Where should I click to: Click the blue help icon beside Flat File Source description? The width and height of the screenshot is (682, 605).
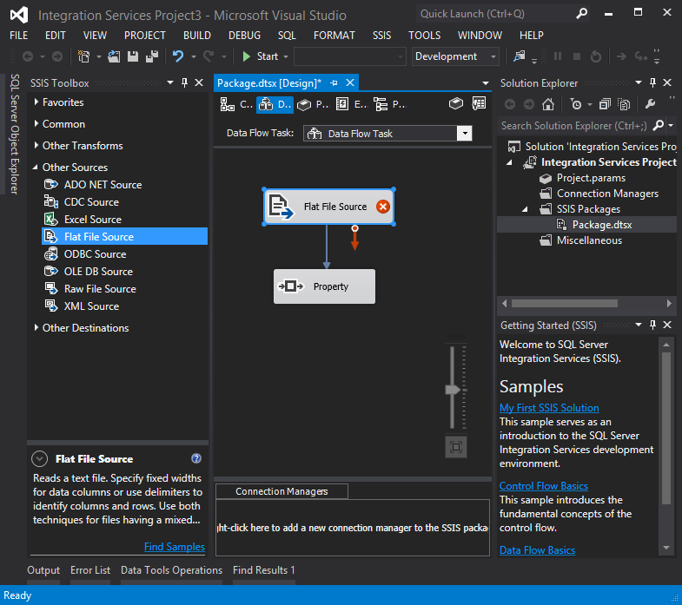[x=196, y=459]
